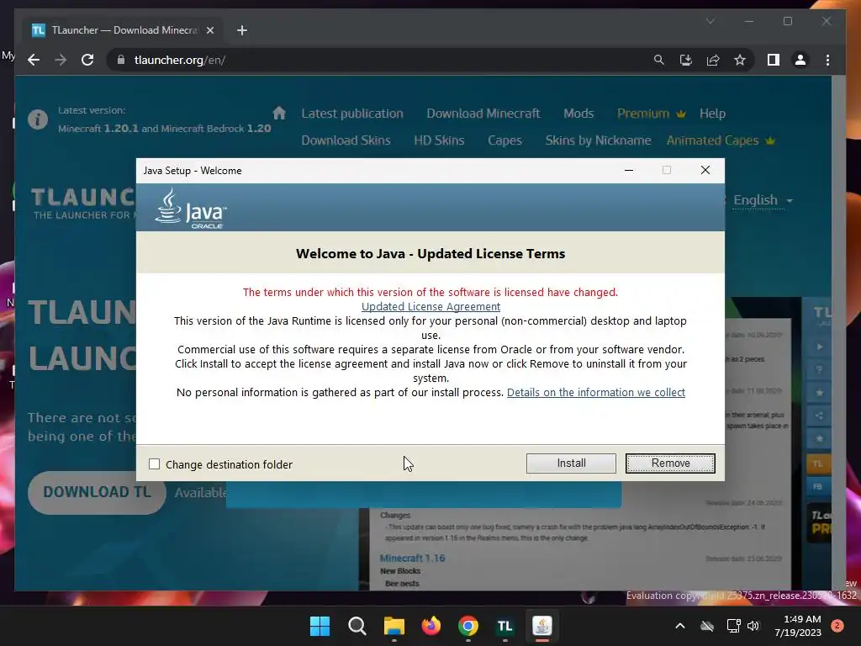Click the padlock site info icon

point(121,60)
